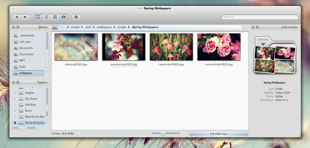Click the Folders panel vertical scrollbar
310x148 pixels.
(47, 101)
